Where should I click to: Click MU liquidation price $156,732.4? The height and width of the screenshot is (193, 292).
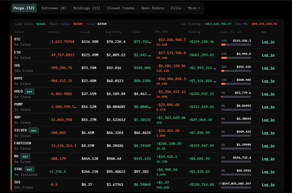tap(242, 158)
